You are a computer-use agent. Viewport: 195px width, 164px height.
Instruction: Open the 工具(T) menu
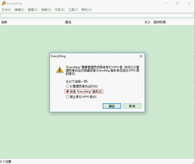click(x=73, y=10)
